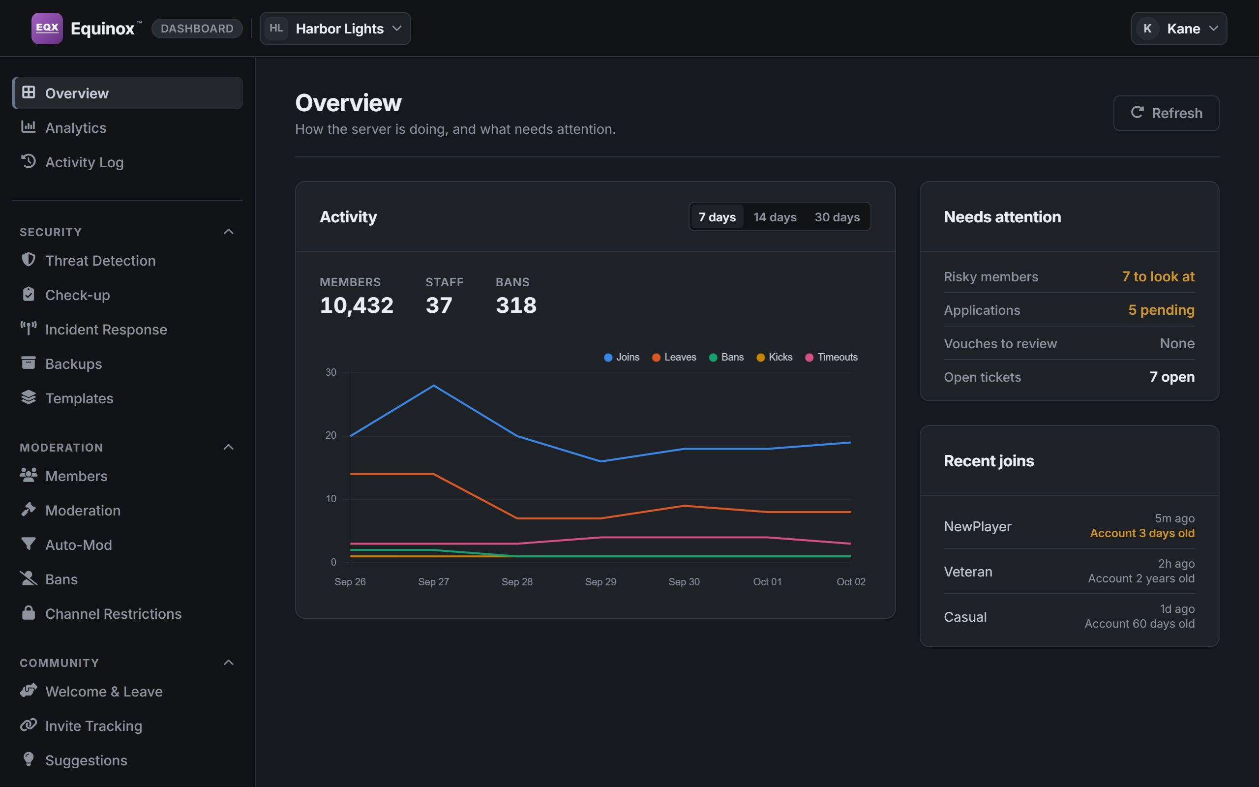The height and width of the screenshot is (787, 1259).
Task: Toggle the Kicks series in chart legend
Action: click(774, 357)
